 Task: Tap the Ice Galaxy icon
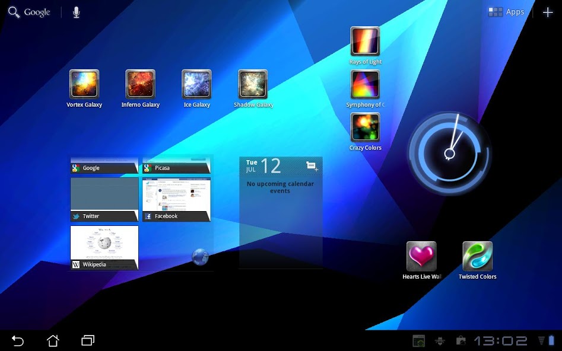point(196,84)
